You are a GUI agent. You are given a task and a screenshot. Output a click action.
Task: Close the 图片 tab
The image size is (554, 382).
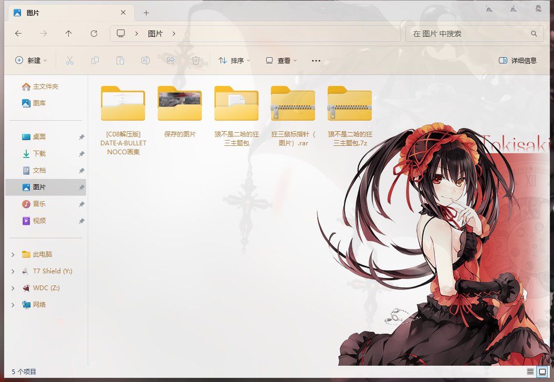coord(123,13)
